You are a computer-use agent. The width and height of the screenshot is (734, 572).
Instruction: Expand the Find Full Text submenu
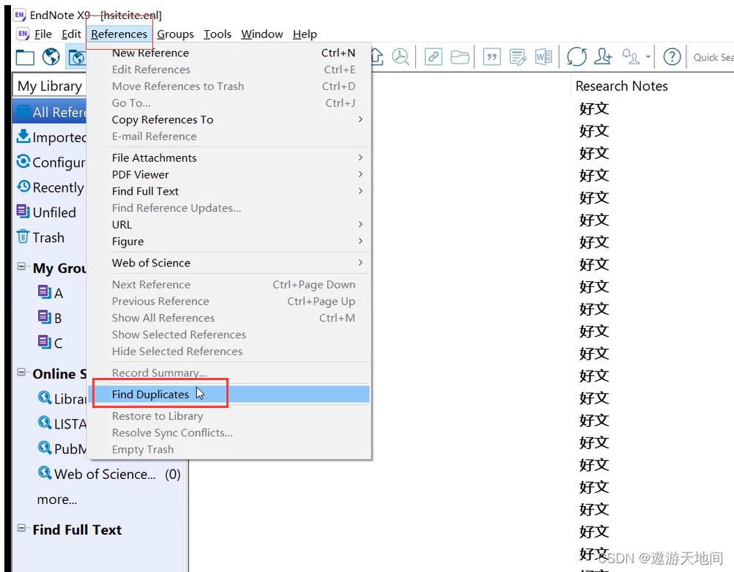coord(360,191)
